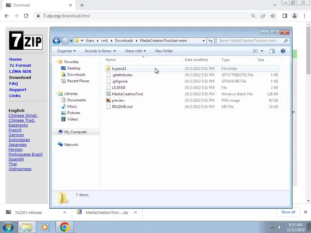311x233 pixels.
Task: Select the MediaCreationTool batch file icon
Action: tap(108, 94)
